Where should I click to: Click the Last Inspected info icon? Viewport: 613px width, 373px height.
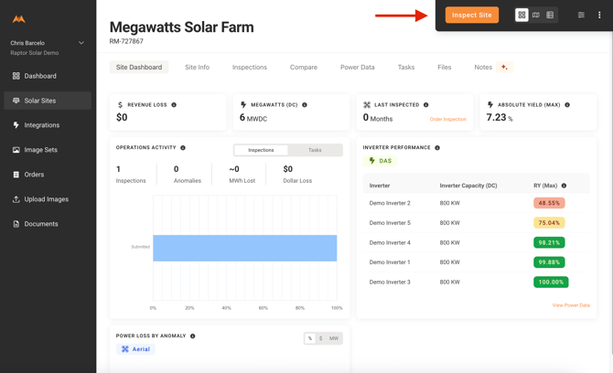tap(426, 104)
